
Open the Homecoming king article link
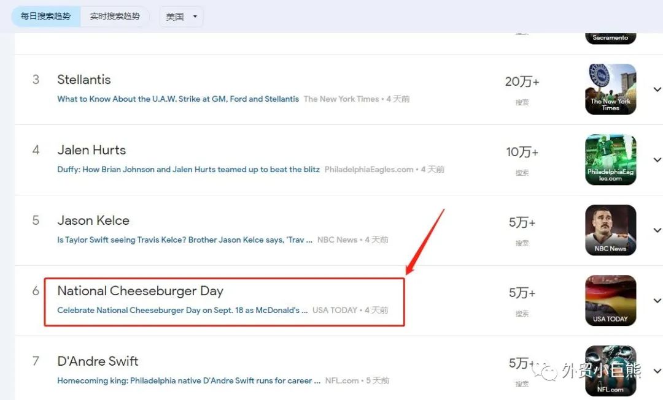click(188, 381)
